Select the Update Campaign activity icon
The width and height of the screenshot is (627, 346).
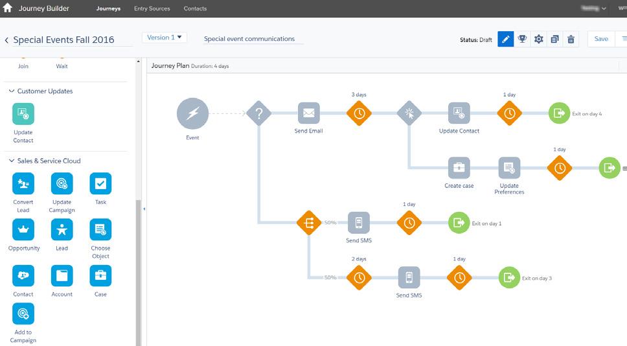(x=62, y=183)
